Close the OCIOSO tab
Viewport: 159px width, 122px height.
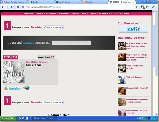(134, 2)
